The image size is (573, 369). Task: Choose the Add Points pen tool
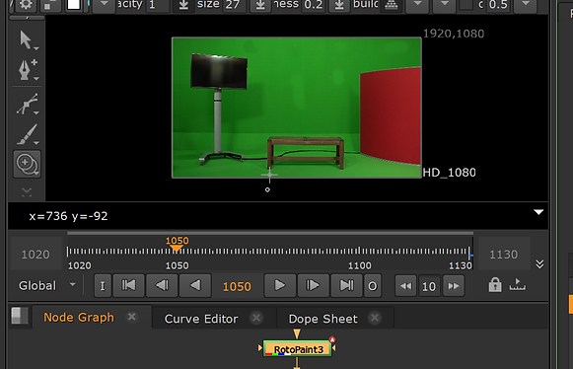pyautogui.click(x=27, y=69)
